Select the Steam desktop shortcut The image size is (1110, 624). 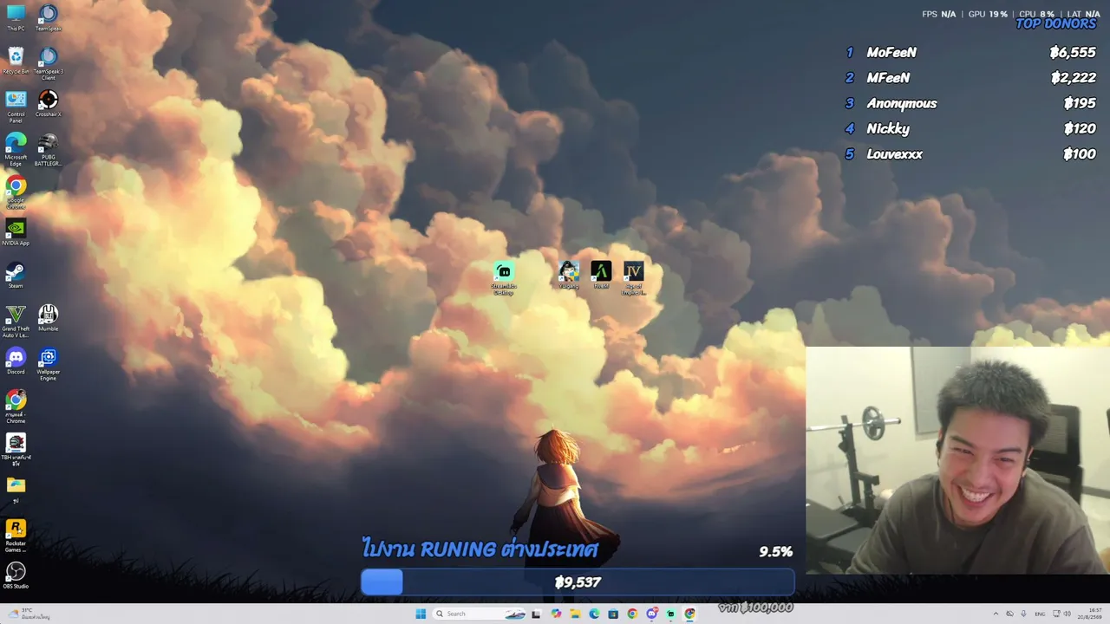(16, 276)
